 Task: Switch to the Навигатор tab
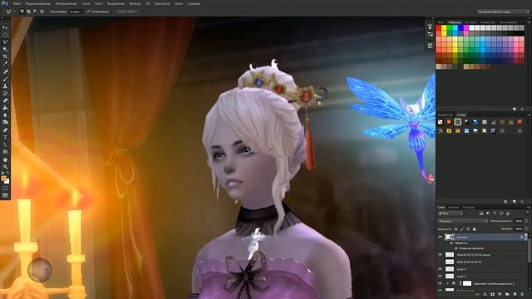[x=488, y=22]
